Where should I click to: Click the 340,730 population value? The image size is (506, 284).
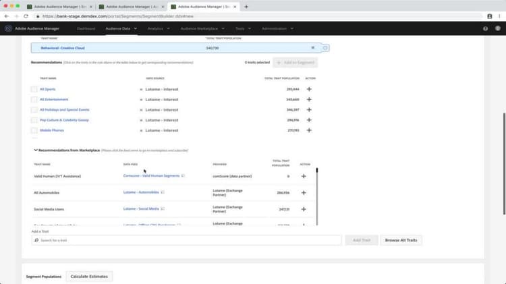click(213, 48)
